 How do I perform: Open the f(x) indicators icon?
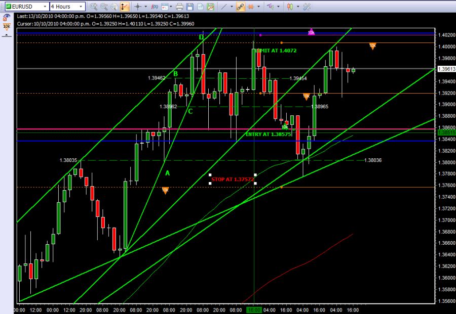(x=155, y=7)
